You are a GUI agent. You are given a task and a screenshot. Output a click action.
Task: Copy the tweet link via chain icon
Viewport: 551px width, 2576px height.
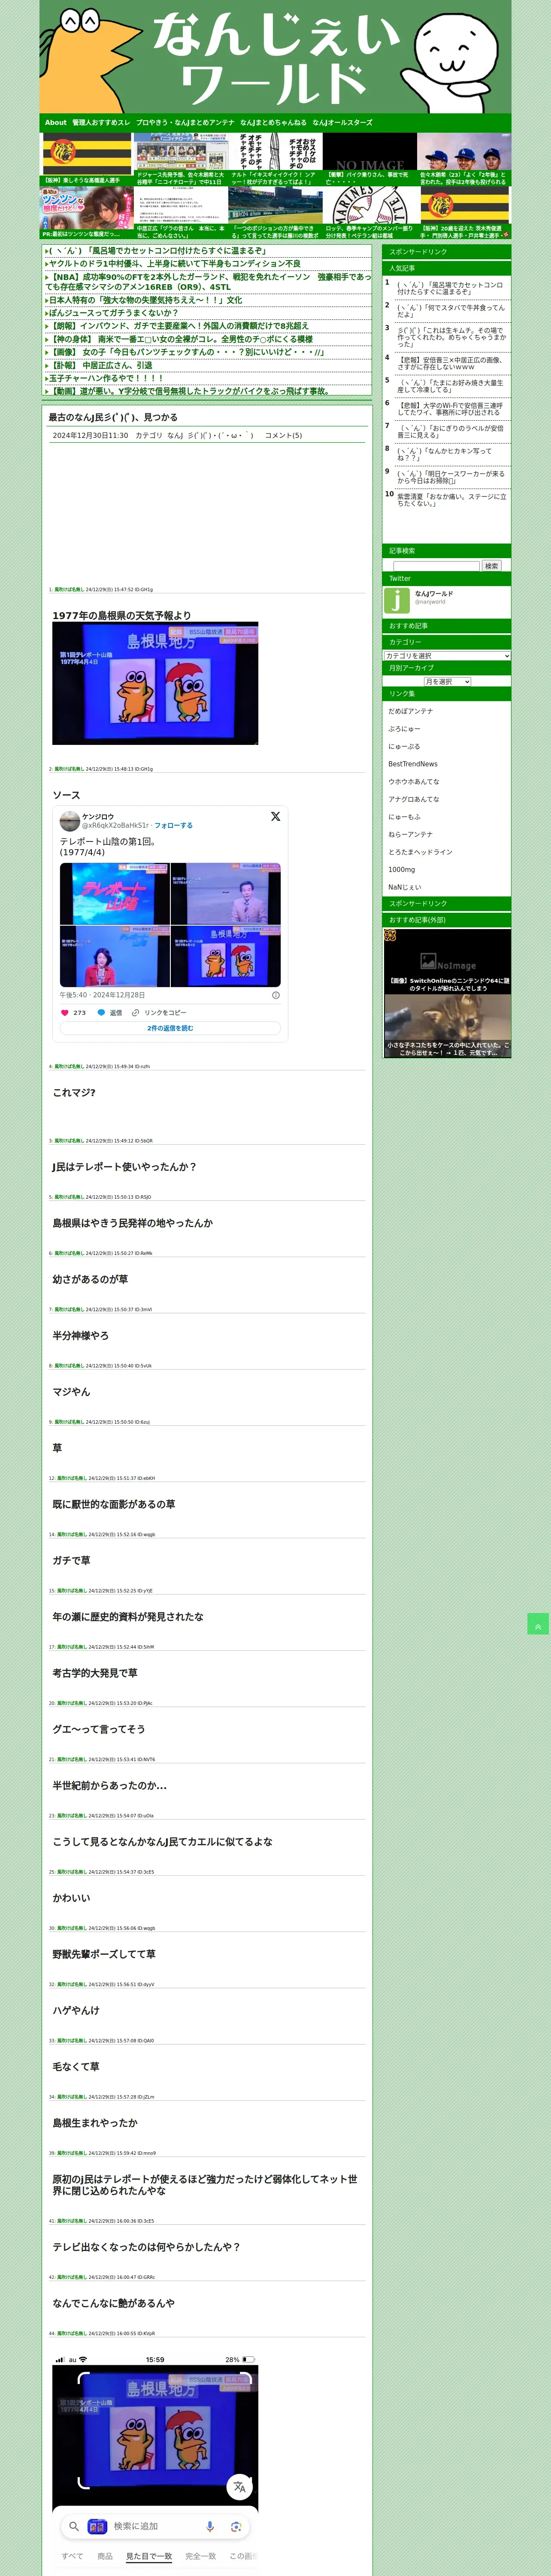[x=135, y=1012]
